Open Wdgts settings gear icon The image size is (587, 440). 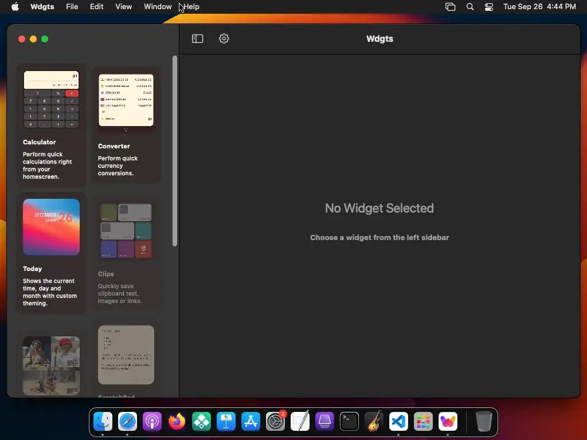(224, 38)
